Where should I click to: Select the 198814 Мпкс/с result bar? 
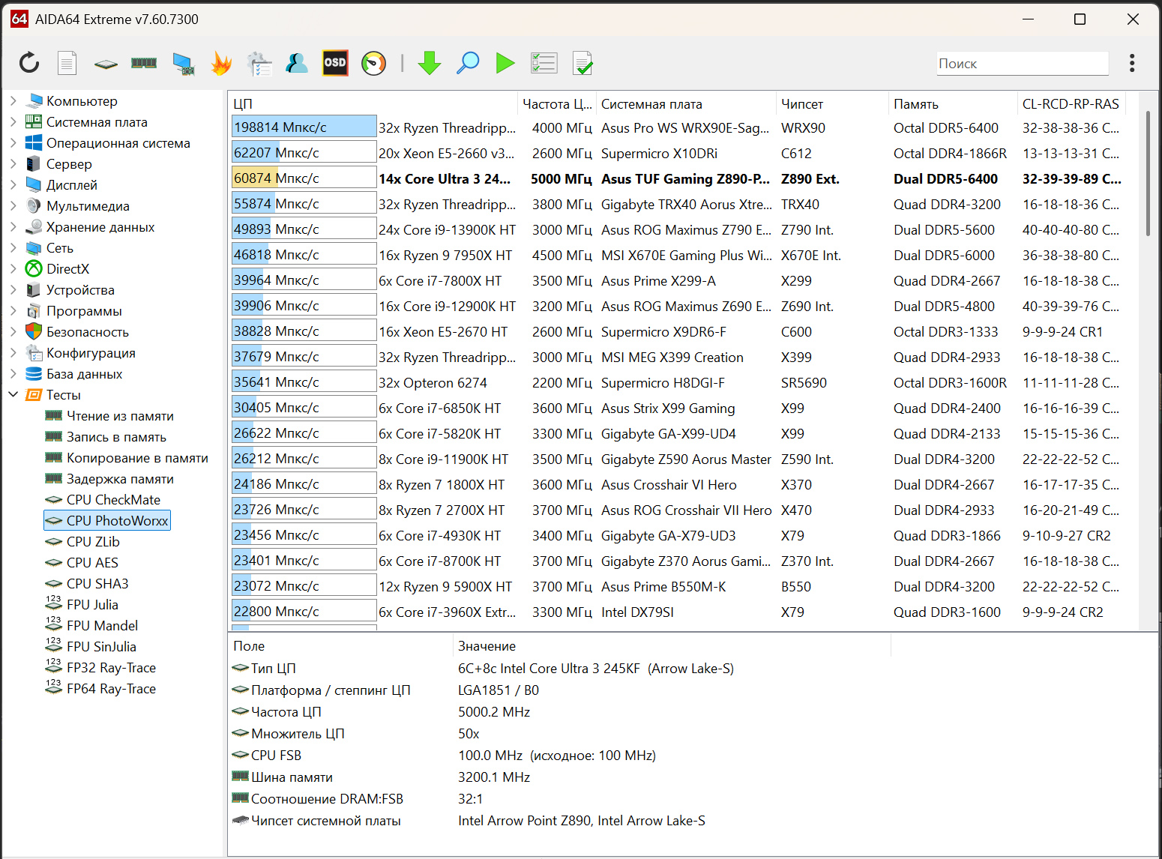tap(304, 127)
